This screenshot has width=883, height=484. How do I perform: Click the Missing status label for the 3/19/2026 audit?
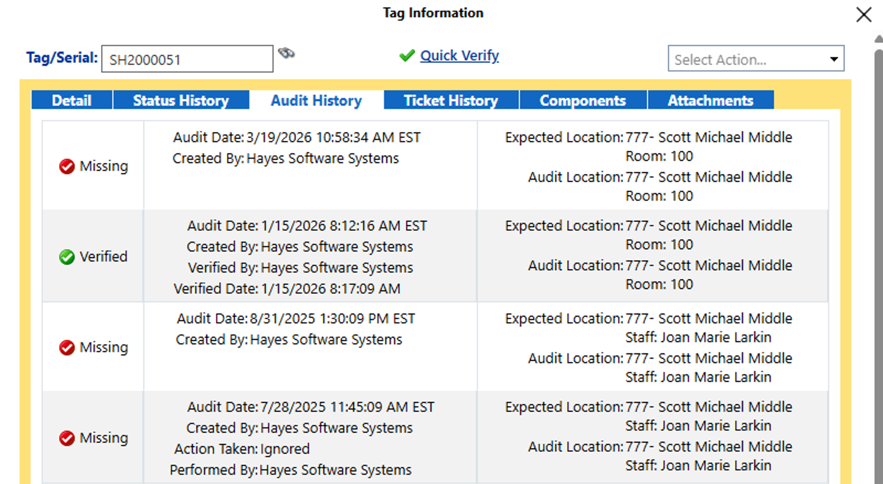[x=104, y=166]
